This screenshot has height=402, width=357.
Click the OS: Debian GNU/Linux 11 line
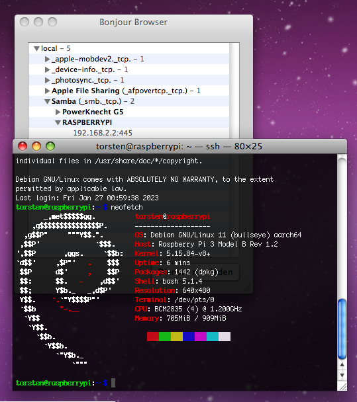(219, 235)
